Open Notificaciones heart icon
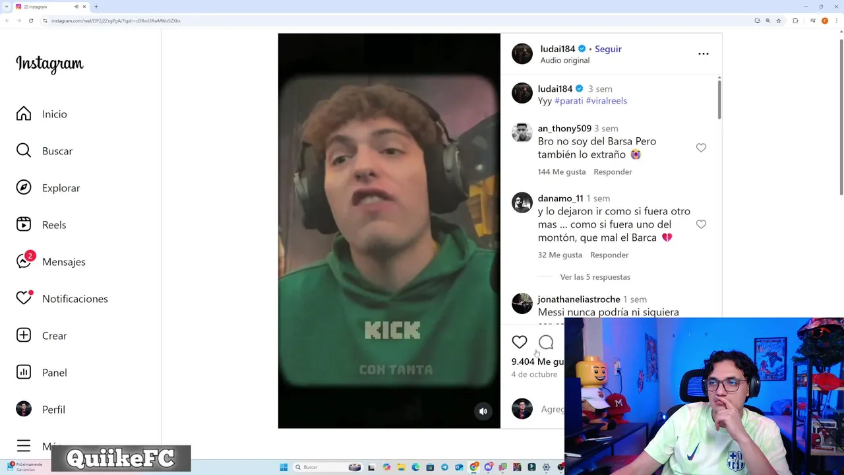This screenshot has width=844, height=475. click(x=24, y=299)
